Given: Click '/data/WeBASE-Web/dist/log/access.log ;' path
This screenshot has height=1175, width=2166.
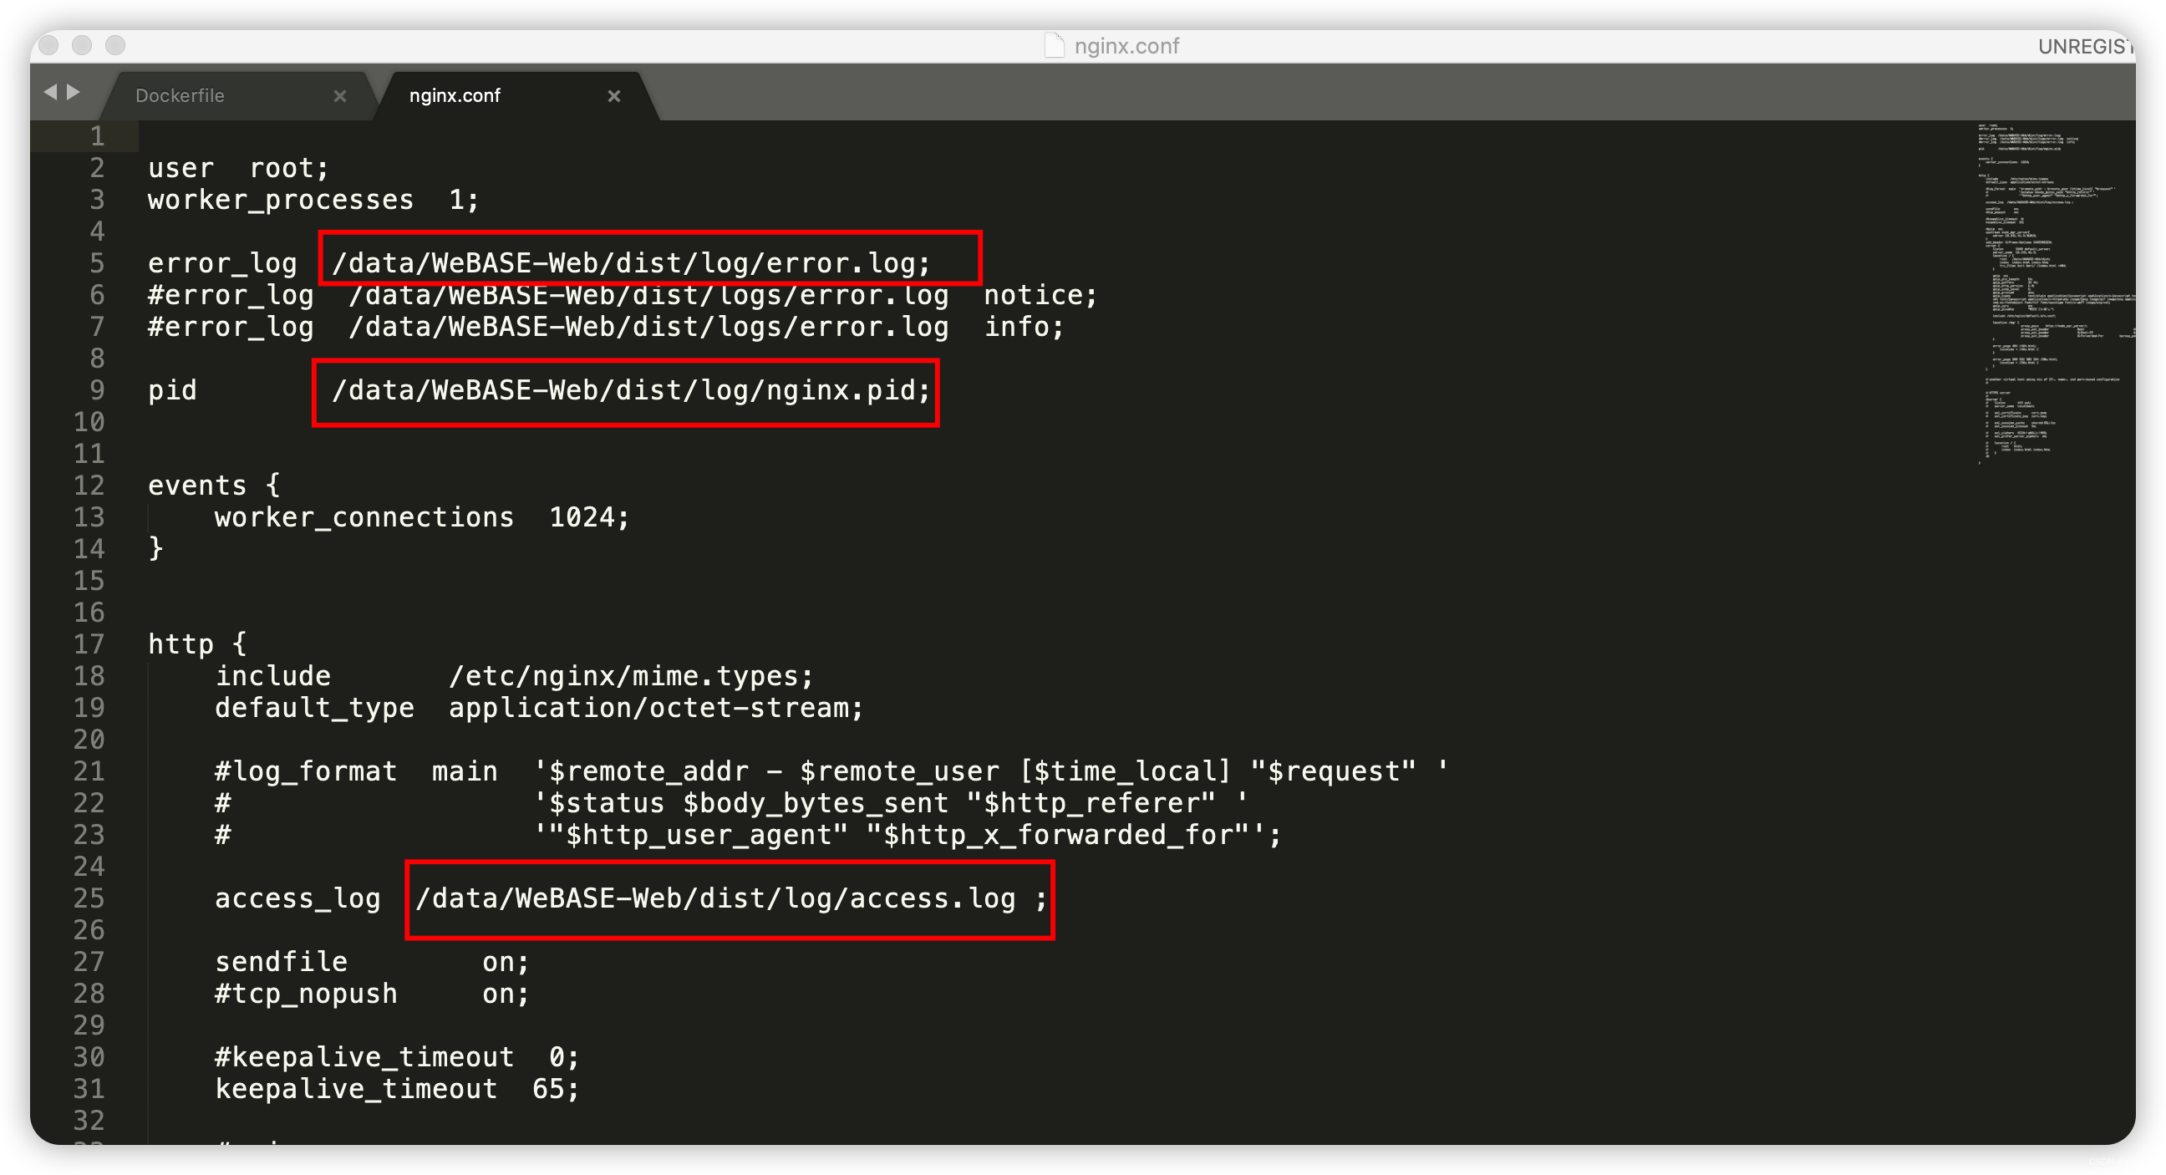Looking at the screenshot, I should (731, 898).
